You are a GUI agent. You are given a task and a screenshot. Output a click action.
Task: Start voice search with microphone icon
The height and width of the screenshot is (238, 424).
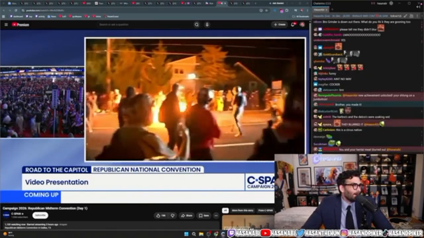point(207,24)
